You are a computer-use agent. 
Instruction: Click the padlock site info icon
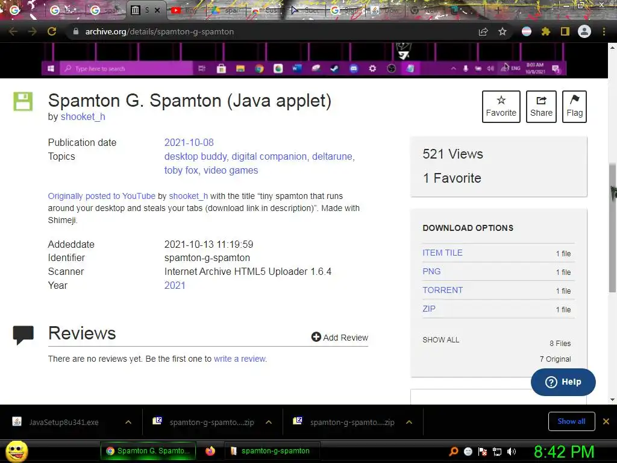tap(76, 31)
